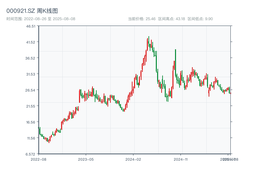Click the y-axis value 41.52
The image size is (256, 192).
click(31, 42)
